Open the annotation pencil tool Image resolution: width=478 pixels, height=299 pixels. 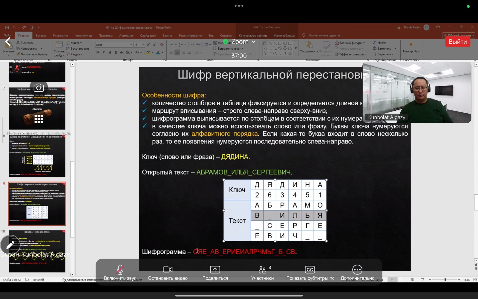(x=10, y=245)
